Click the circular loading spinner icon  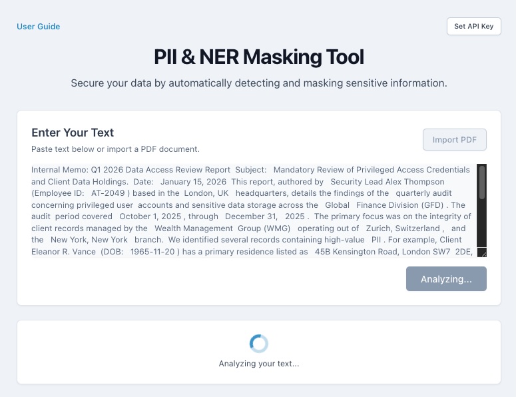tap(258, 343)
